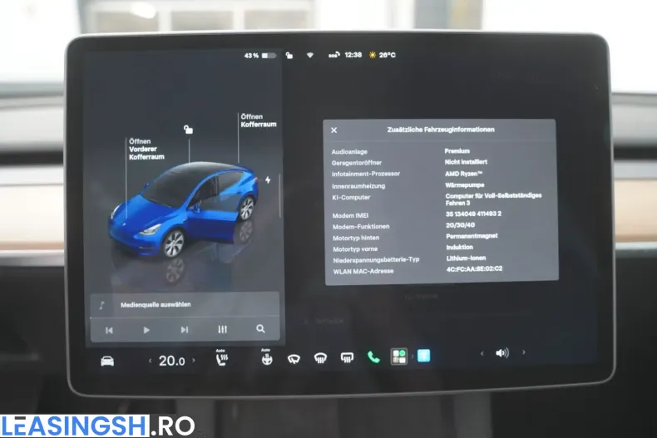Skip to next media track
Viewport: 657px width, 438px height.
pos(185,330)
